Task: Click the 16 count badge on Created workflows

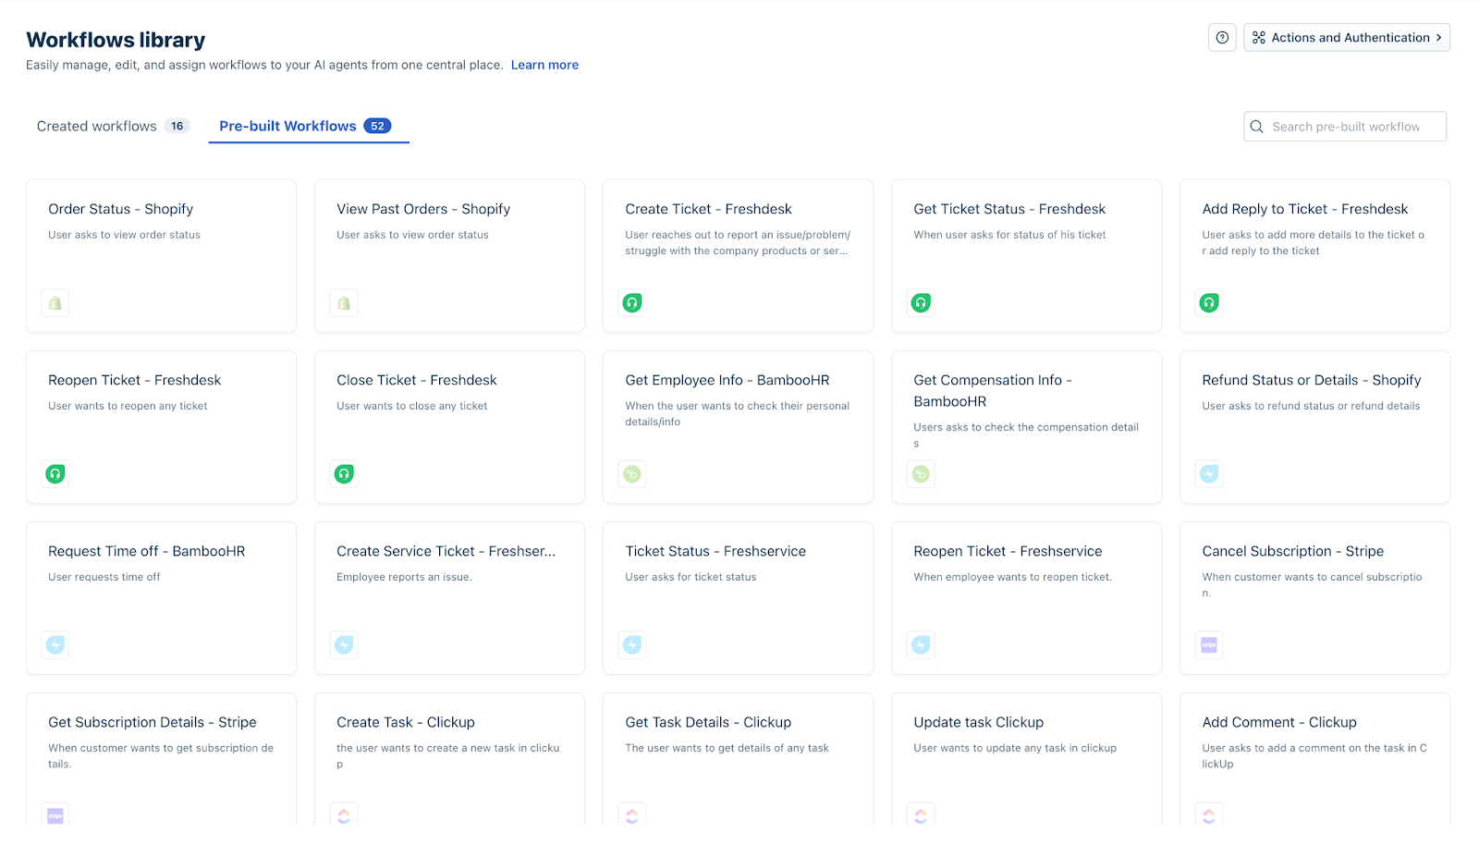Action: point(177,126)
